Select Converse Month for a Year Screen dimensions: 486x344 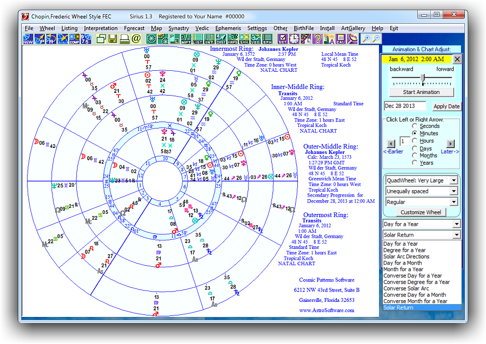pos(422,301)
